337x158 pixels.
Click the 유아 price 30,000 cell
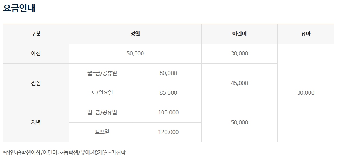[305, 93]
